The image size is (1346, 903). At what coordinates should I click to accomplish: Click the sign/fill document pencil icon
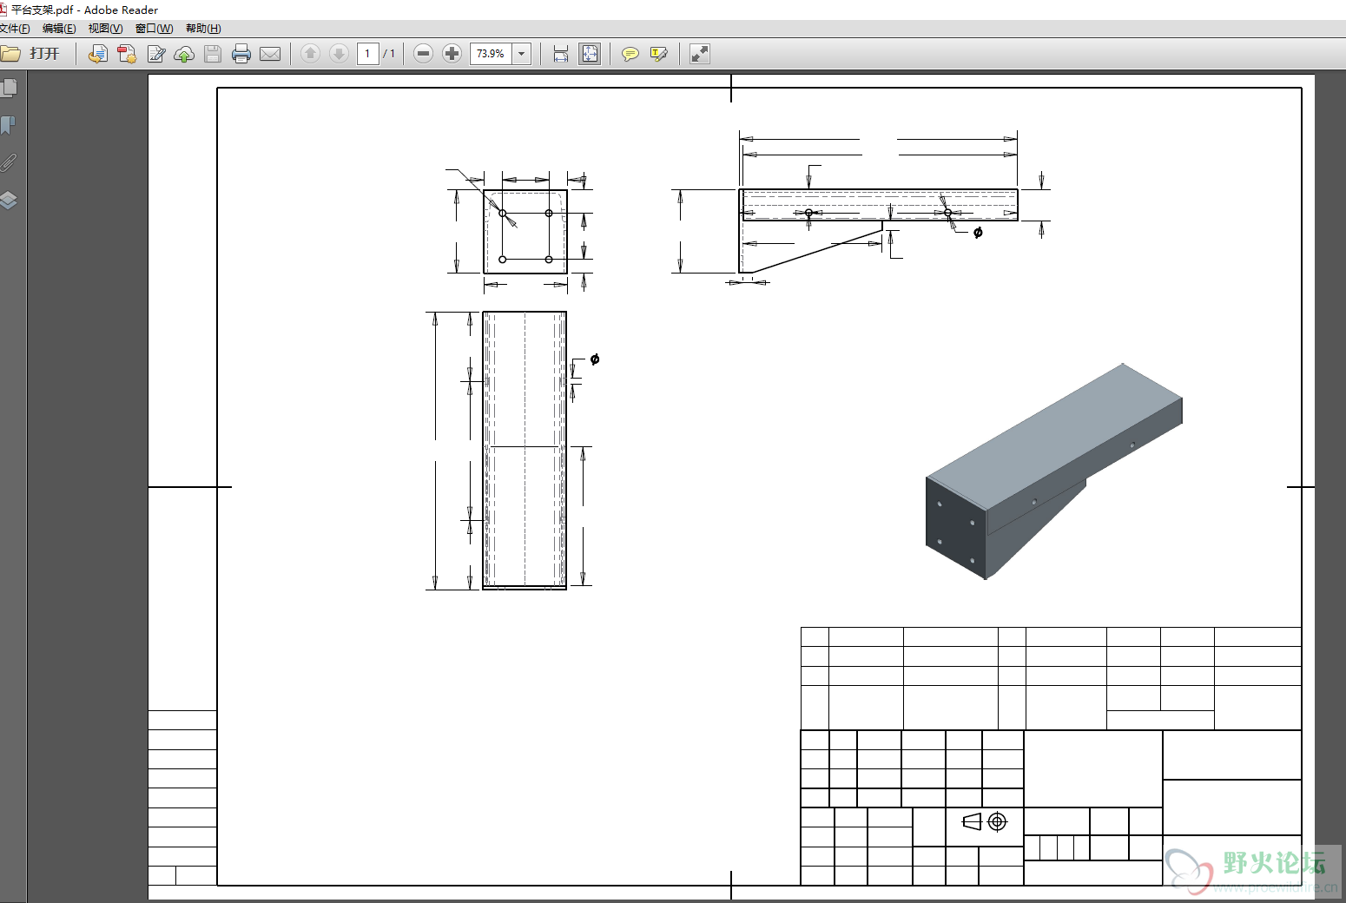(156, 54)
